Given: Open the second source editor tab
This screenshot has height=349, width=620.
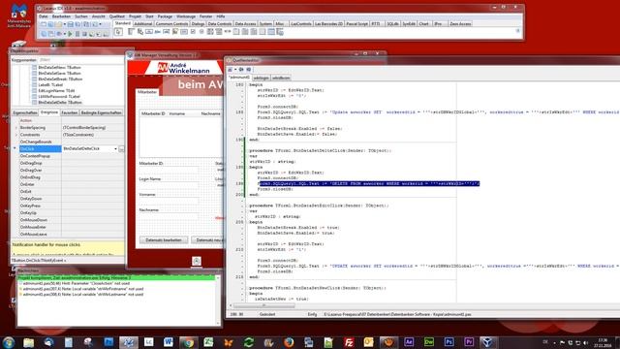Looking at the screenshot, I should click(x=261, y=78).
